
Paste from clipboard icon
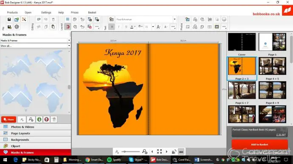coord(53,27)
